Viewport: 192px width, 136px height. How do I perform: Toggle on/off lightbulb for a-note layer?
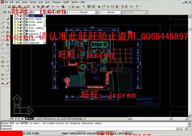[15, 25]
